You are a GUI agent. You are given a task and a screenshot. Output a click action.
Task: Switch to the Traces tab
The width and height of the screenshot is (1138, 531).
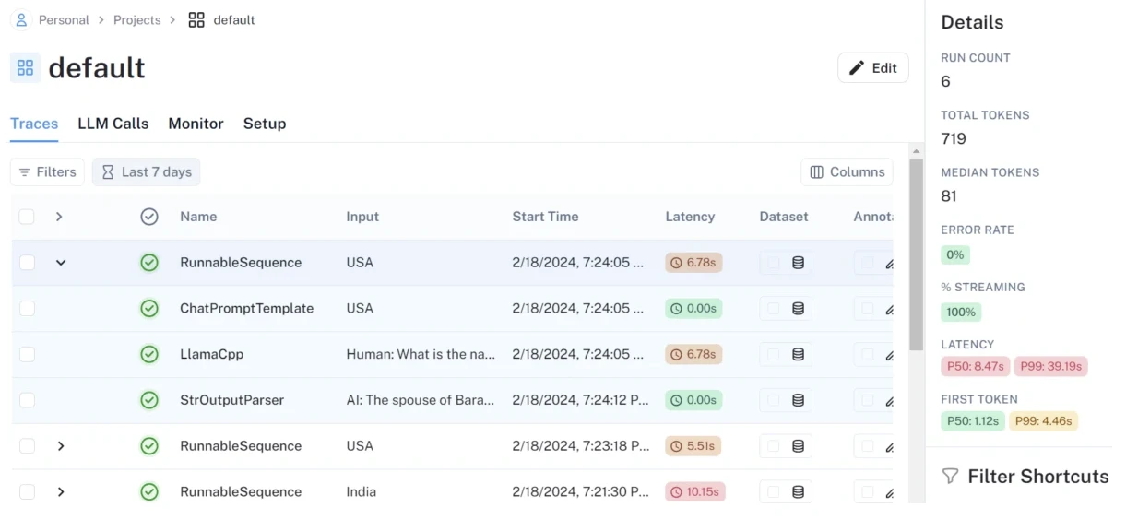click(34, 124)
